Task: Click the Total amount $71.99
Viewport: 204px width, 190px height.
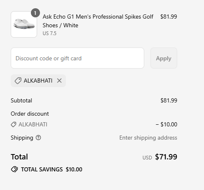Action: pos(166,157)
